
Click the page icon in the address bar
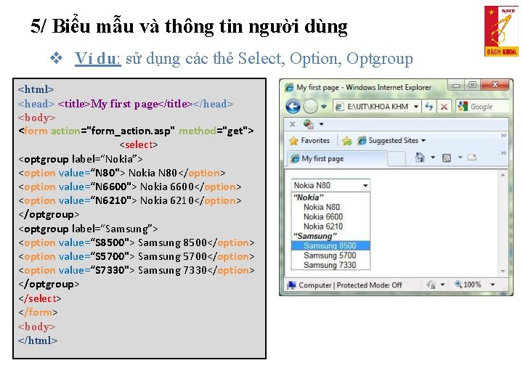339,107
